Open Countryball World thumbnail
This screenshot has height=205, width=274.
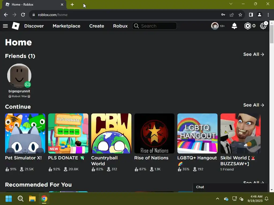click(111, 133)
